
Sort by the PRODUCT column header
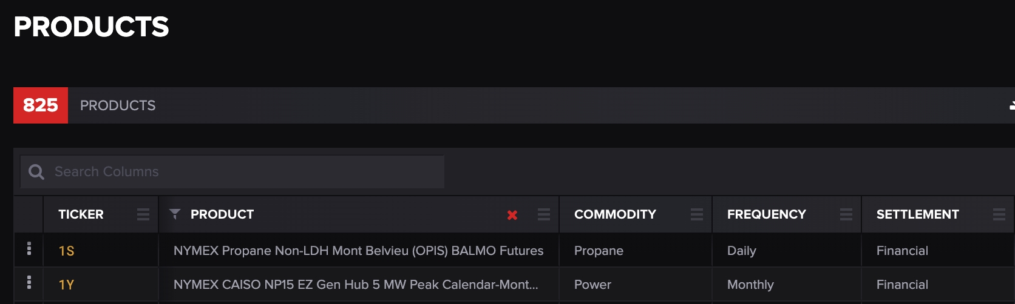pos(222,214)
